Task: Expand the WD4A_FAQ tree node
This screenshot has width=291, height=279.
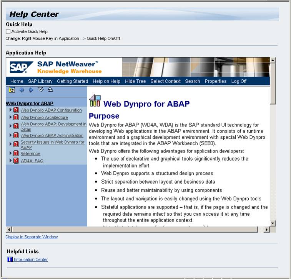Action: (11, 161)
